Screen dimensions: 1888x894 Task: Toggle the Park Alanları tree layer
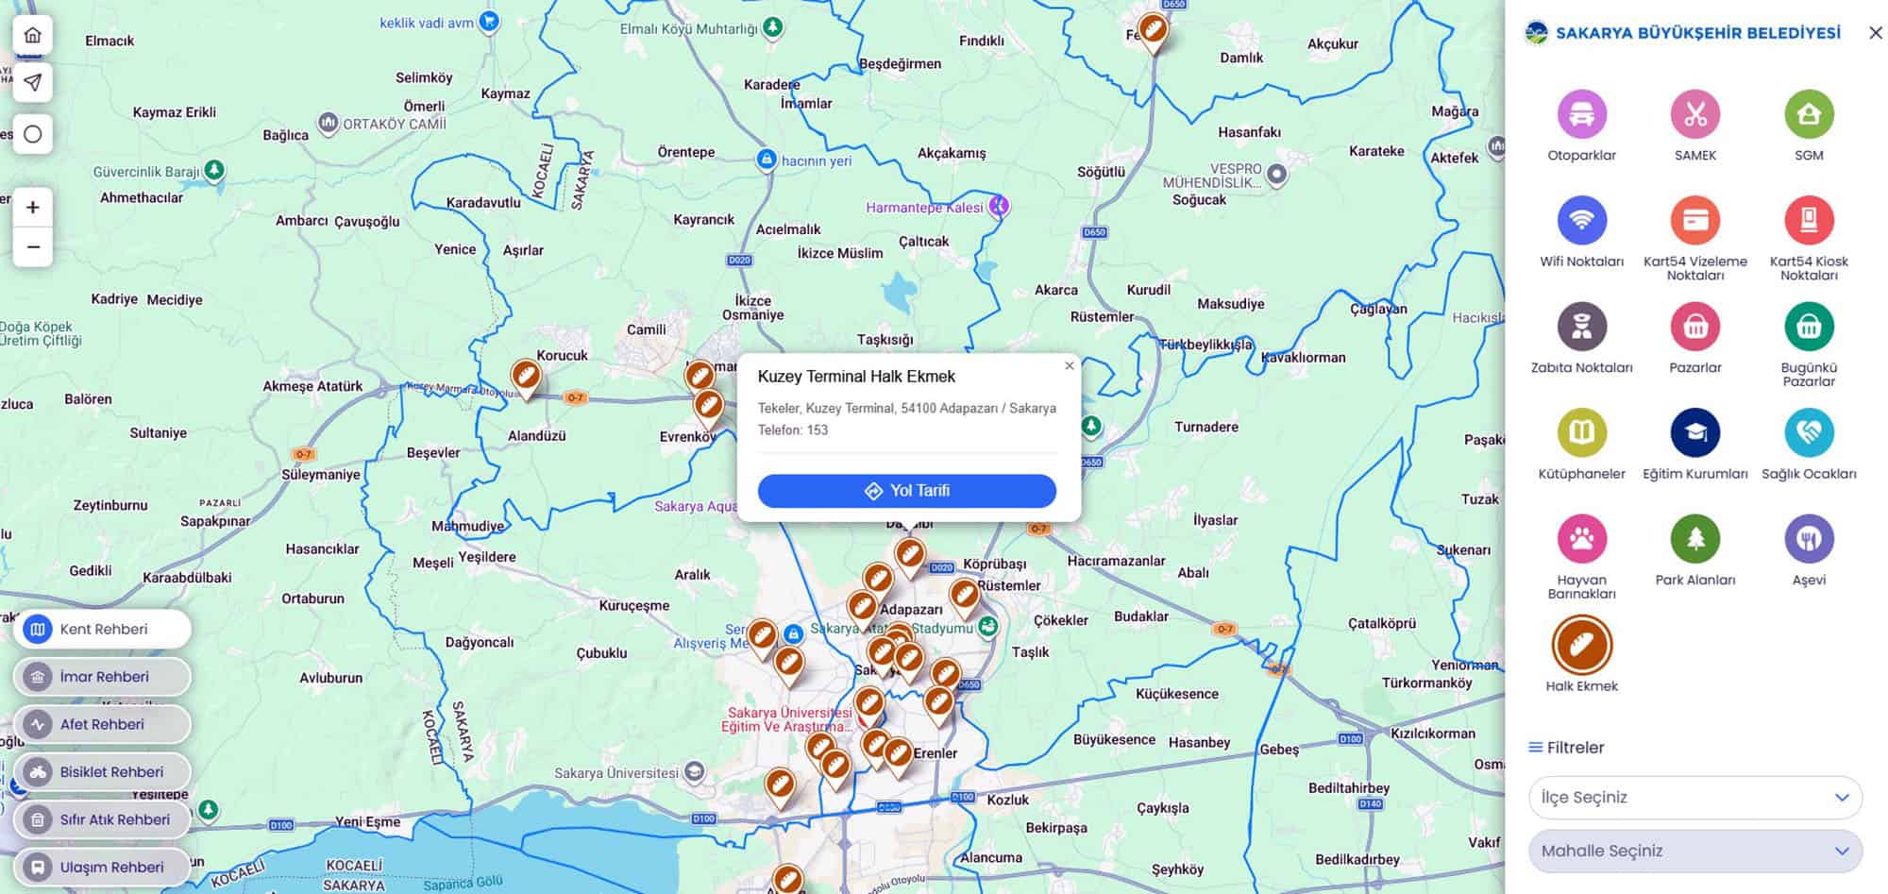[1695, 539]
